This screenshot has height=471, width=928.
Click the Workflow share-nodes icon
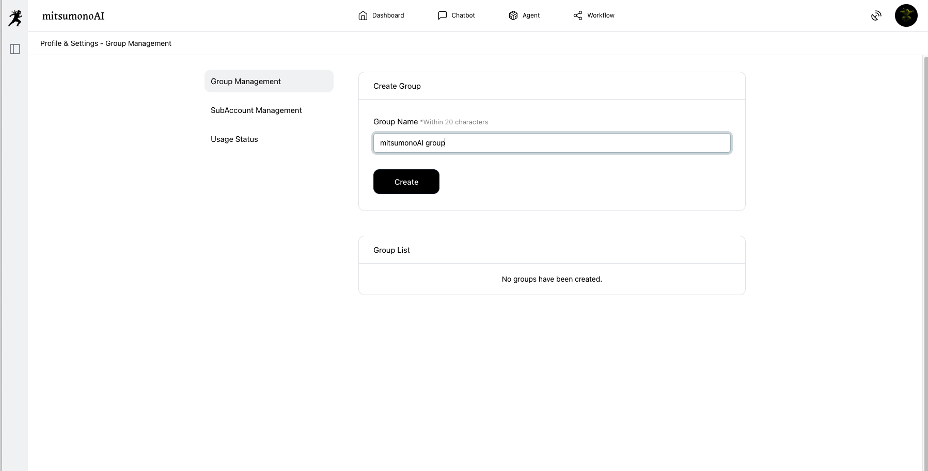(x=578, y=15)
